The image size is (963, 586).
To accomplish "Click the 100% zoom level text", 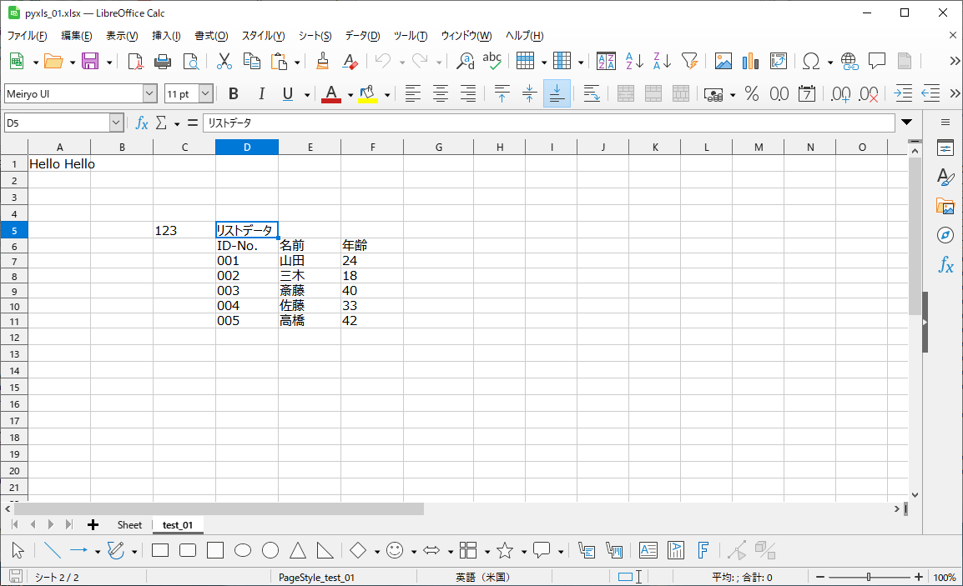I will pos(944,577).
